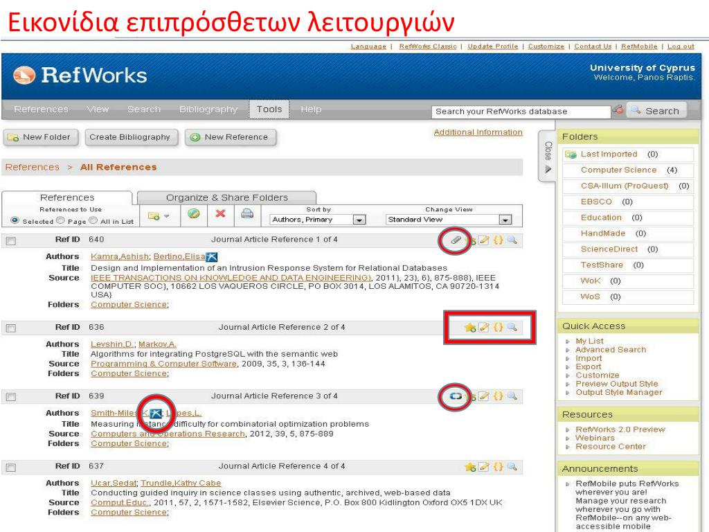
Task: Click the view magnifier icon for Ref 636
Action: 512,327
